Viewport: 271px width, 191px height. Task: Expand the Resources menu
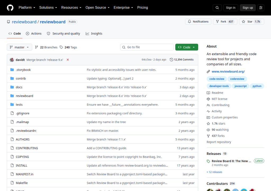(x=71, y=8)
